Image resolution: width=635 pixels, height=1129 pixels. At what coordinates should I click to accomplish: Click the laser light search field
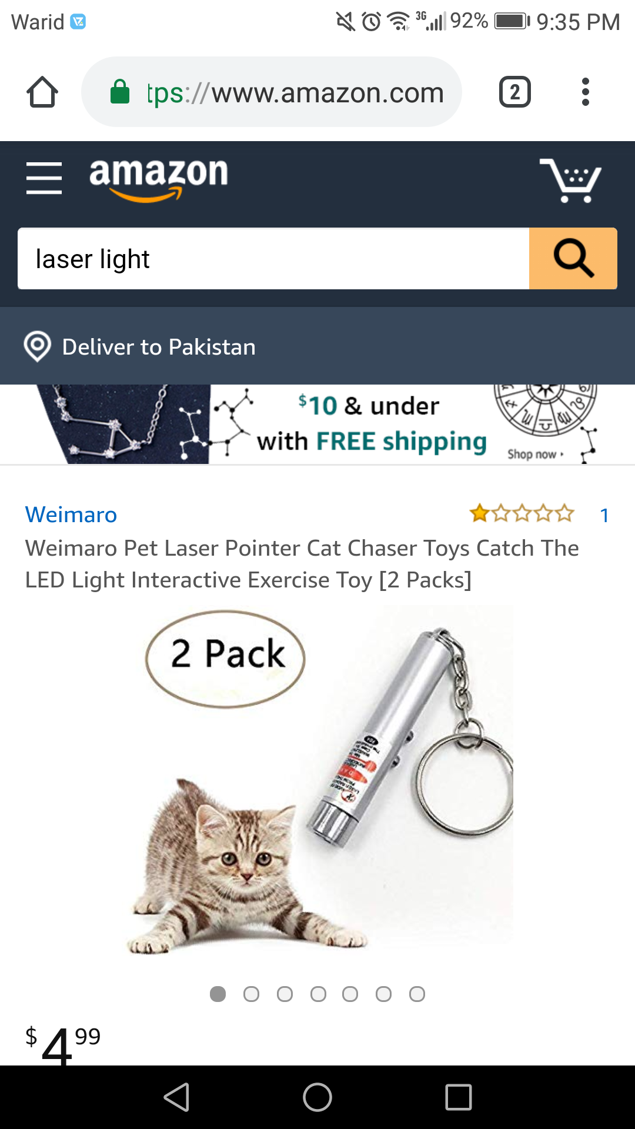tap(273, 258)
